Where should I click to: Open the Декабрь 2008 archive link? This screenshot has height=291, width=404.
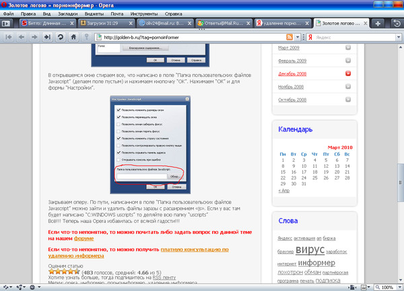pyautogui.click(x=292, y=73)
